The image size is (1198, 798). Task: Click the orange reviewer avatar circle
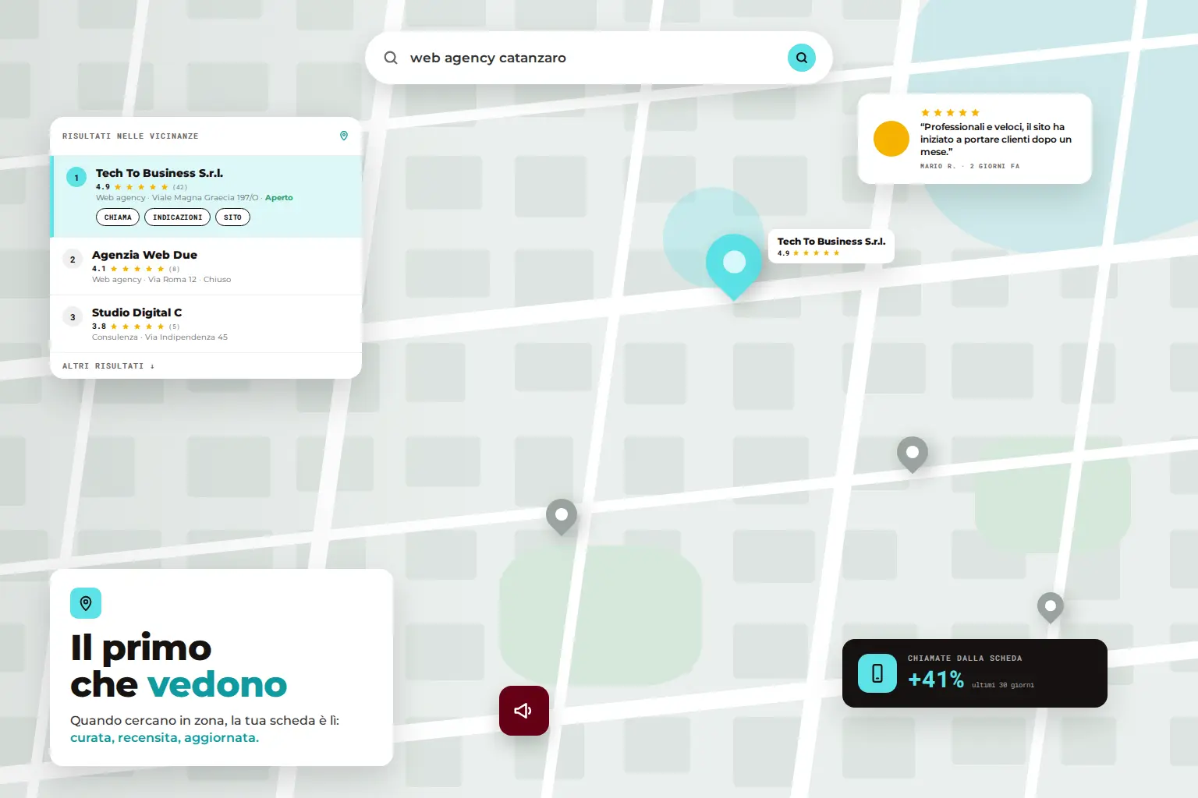891,139
